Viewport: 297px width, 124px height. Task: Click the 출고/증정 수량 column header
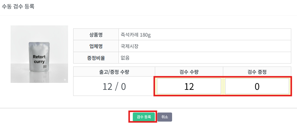(x=114, y=72)
